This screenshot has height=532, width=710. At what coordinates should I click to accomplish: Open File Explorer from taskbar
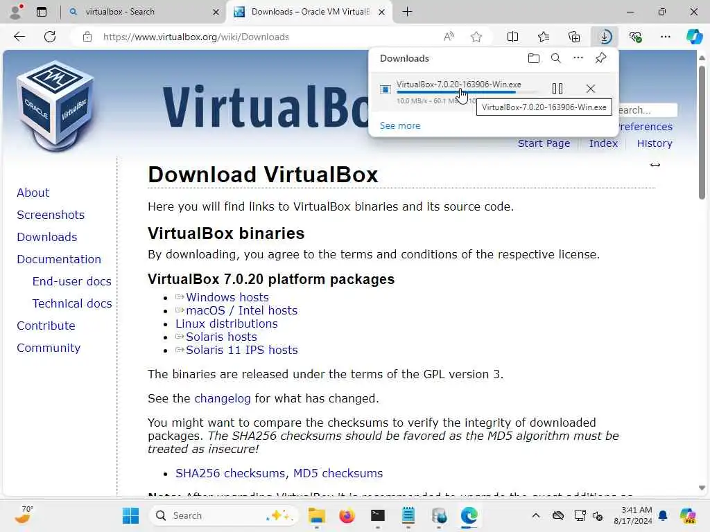316,515
